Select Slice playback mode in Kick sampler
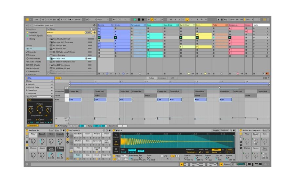 (116, 150)
